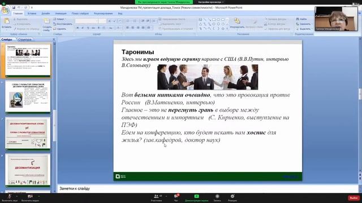Select the Структура pane tab
The width and height of the screenshot is (362, 203).
(25, 39)
